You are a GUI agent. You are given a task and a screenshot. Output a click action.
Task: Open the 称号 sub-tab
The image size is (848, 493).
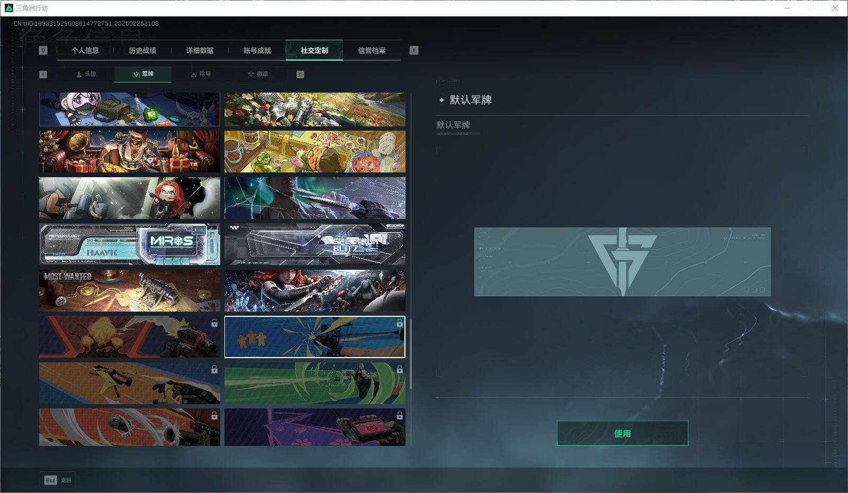(x=200, y=75)
